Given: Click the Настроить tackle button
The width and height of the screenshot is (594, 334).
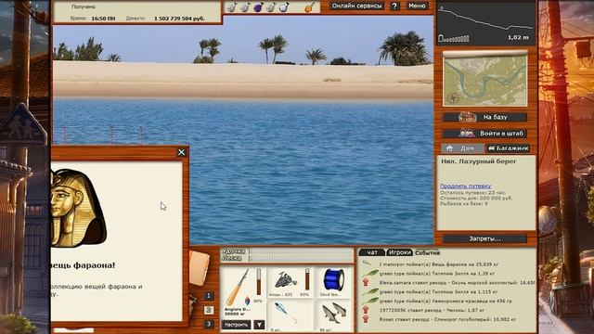Looking at the screenshot, I should coord(236,325).
